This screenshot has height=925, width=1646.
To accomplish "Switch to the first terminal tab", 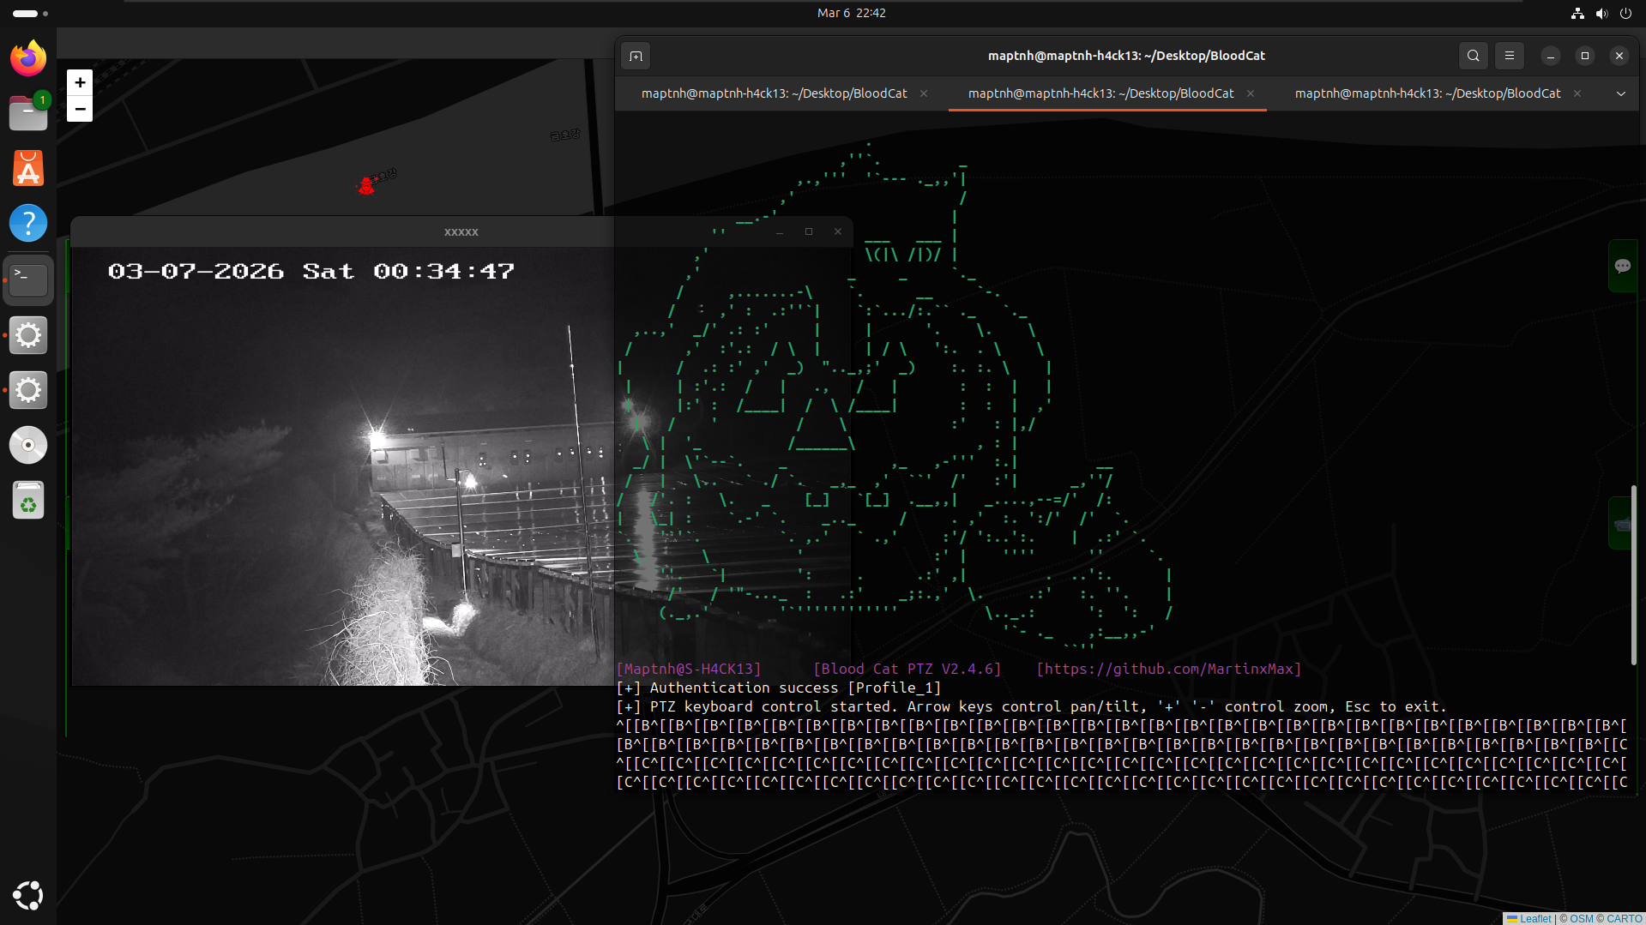I will pos(775,93).
